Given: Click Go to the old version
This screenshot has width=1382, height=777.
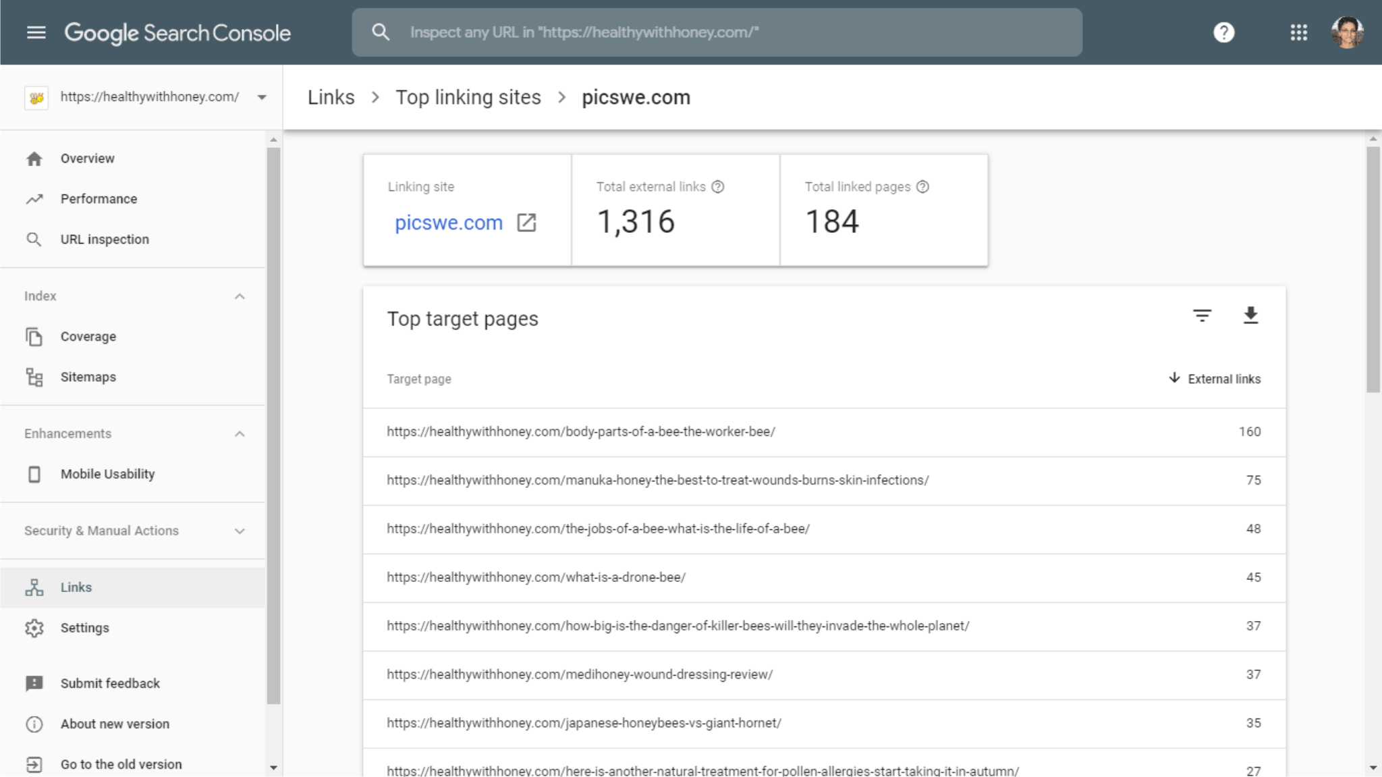Looking at the screenshot, I should click(121, 764).
